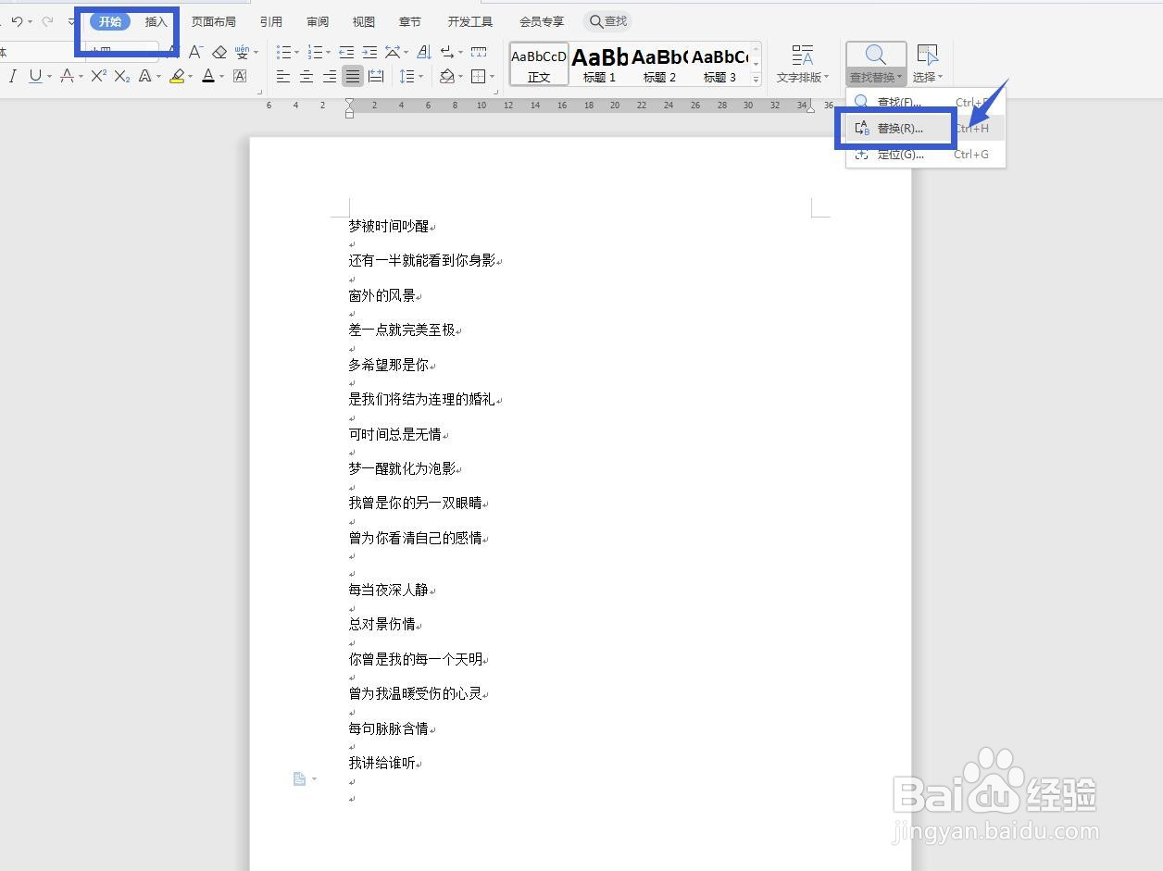
Task: Open the 审阅 ribbon tab
Action: pyautogui.click(x=317, y=21)
